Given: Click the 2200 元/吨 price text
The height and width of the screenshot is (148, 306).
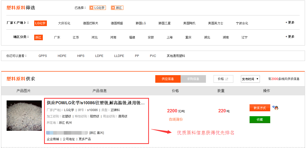Looking at the screenshot, I should point(176,111).
